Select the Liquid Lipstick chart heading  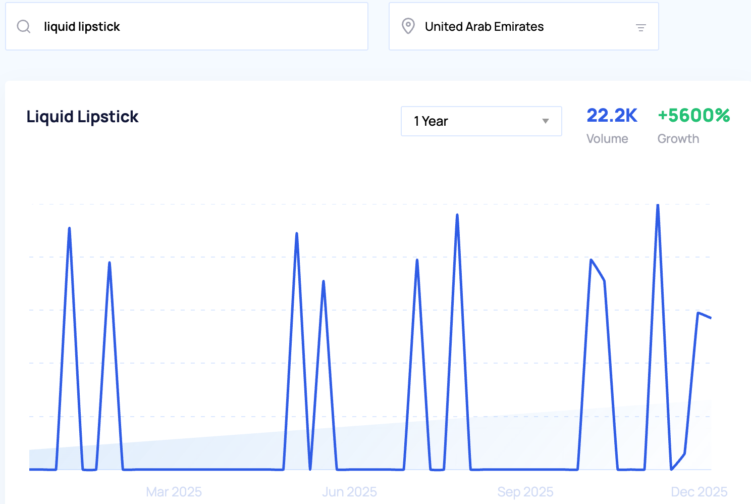coord(82,117)
